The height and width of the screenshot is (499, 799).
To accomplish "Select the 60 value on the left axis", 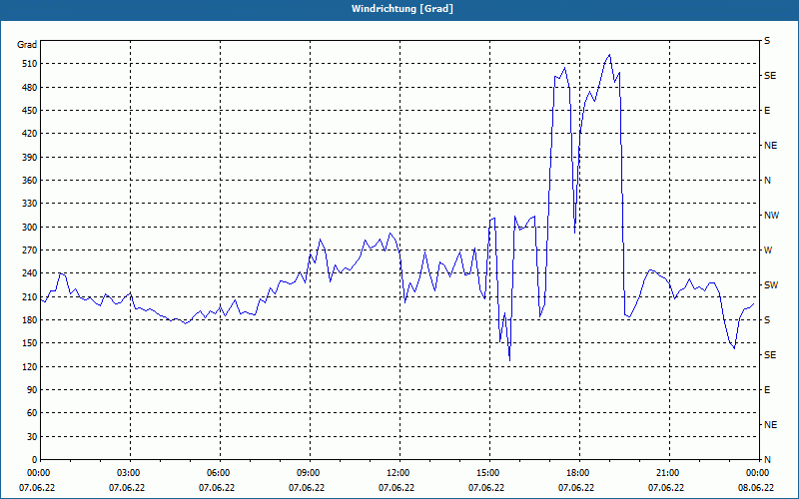I will [x=32, y=413].
